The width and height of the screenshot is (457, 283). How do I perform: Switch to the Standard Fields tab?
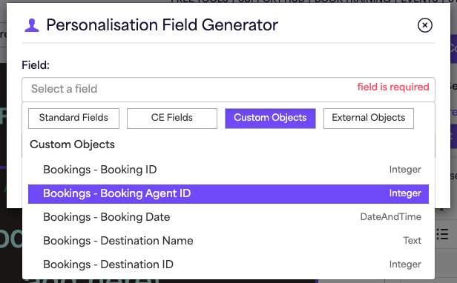73,119
